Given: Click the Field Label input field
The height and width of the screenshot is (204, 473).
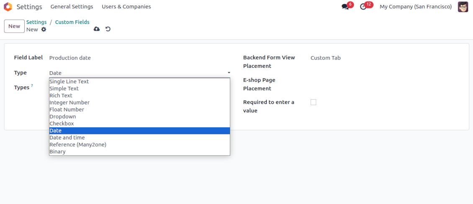Looking at the screenshot, I should 138,58.
